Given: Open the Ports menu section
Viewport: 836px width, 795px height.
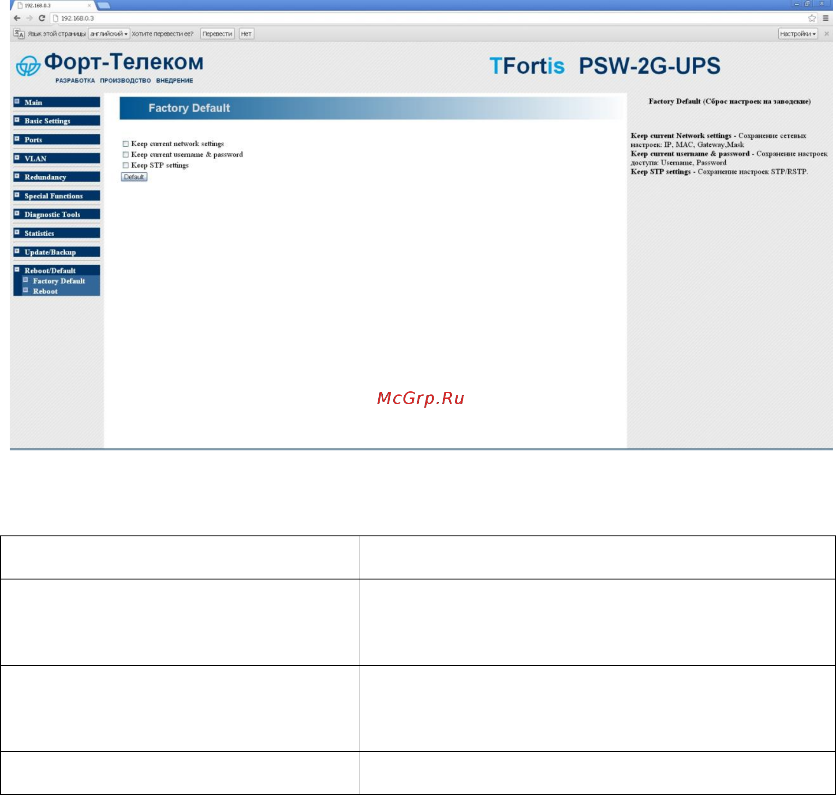Looking at the screenshot, I should tap(56, 140).
